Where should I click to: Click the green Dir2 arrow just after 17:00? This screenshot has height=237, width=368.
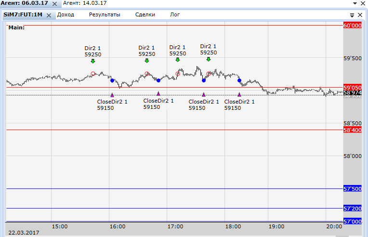point(178,60)
